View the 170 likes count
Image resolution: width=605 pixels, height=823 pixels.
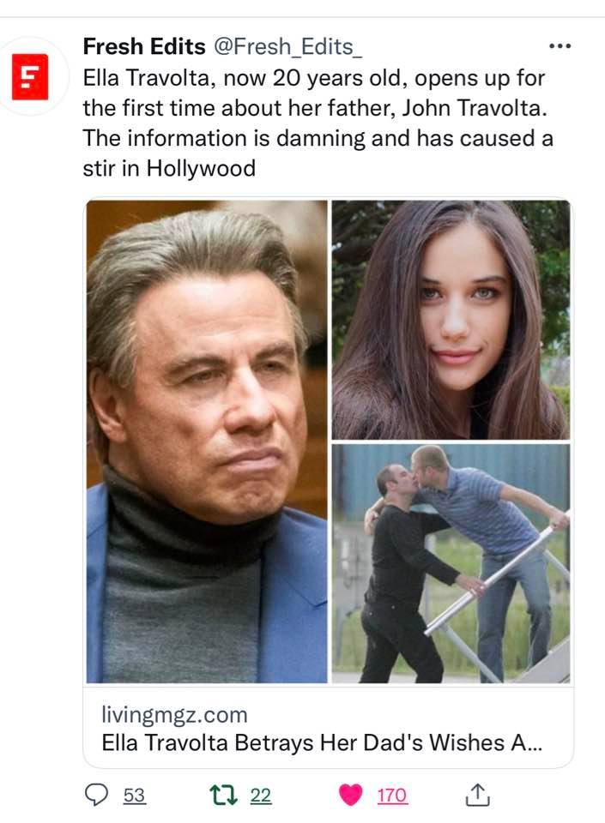coord(392,796)
